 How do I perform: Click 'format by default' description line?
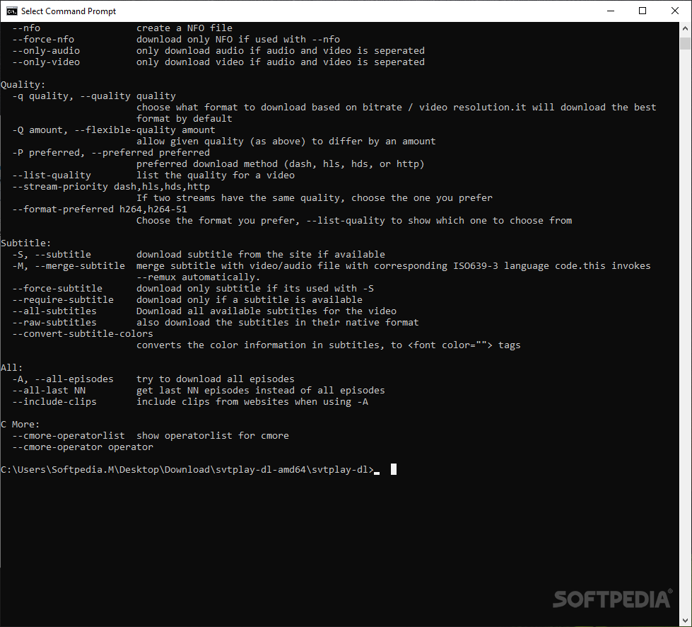pos(184,119)
